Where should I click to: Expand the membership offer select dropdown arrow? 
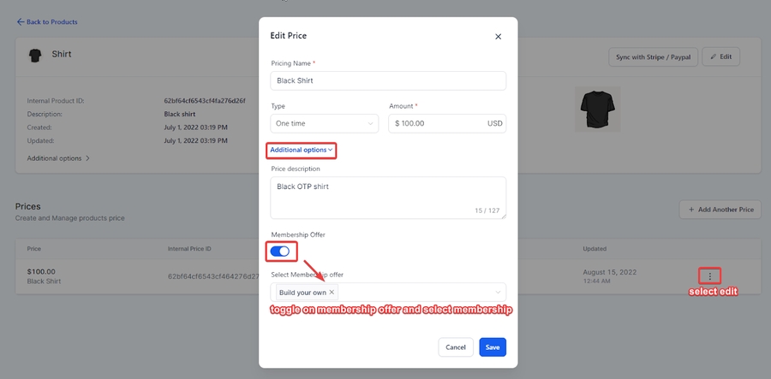click(x=497, y=293)
